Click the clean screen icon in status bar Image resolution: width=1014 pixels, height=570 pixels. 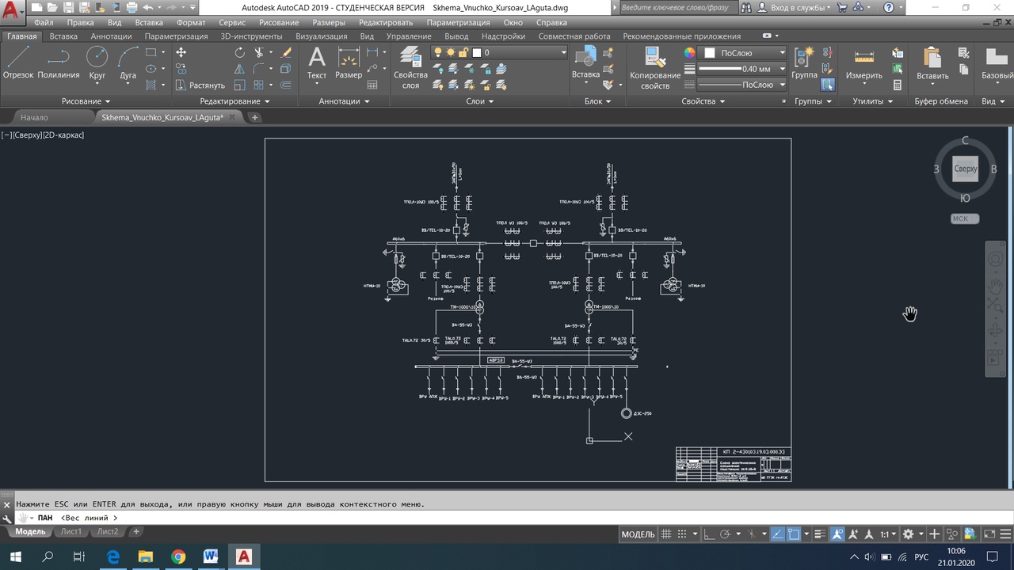click(991, 534)
